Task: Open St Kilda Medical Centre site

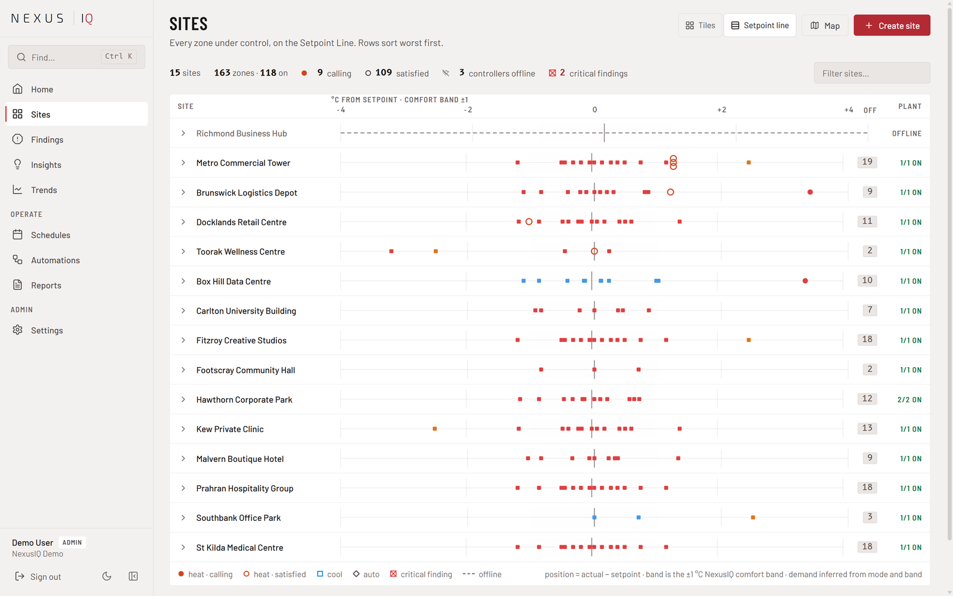Action: pyautogui.click(x=239, y=548)
